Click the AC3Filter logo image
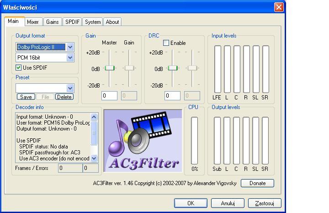This screenshot has width=329, height=213. [x=143, y=141]
